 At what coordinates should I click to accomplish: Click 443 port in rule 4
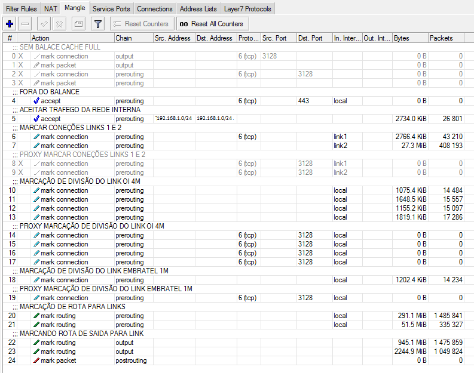coord(304,101)
